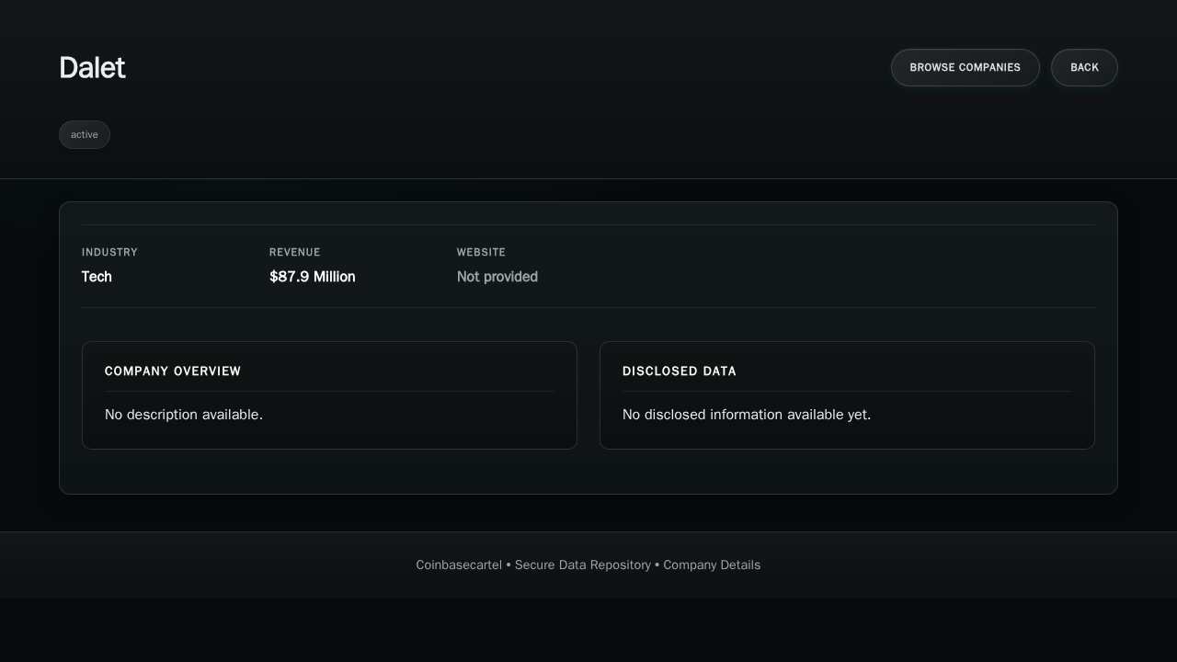
Task: Click the Website label
Action: point(481,252)
